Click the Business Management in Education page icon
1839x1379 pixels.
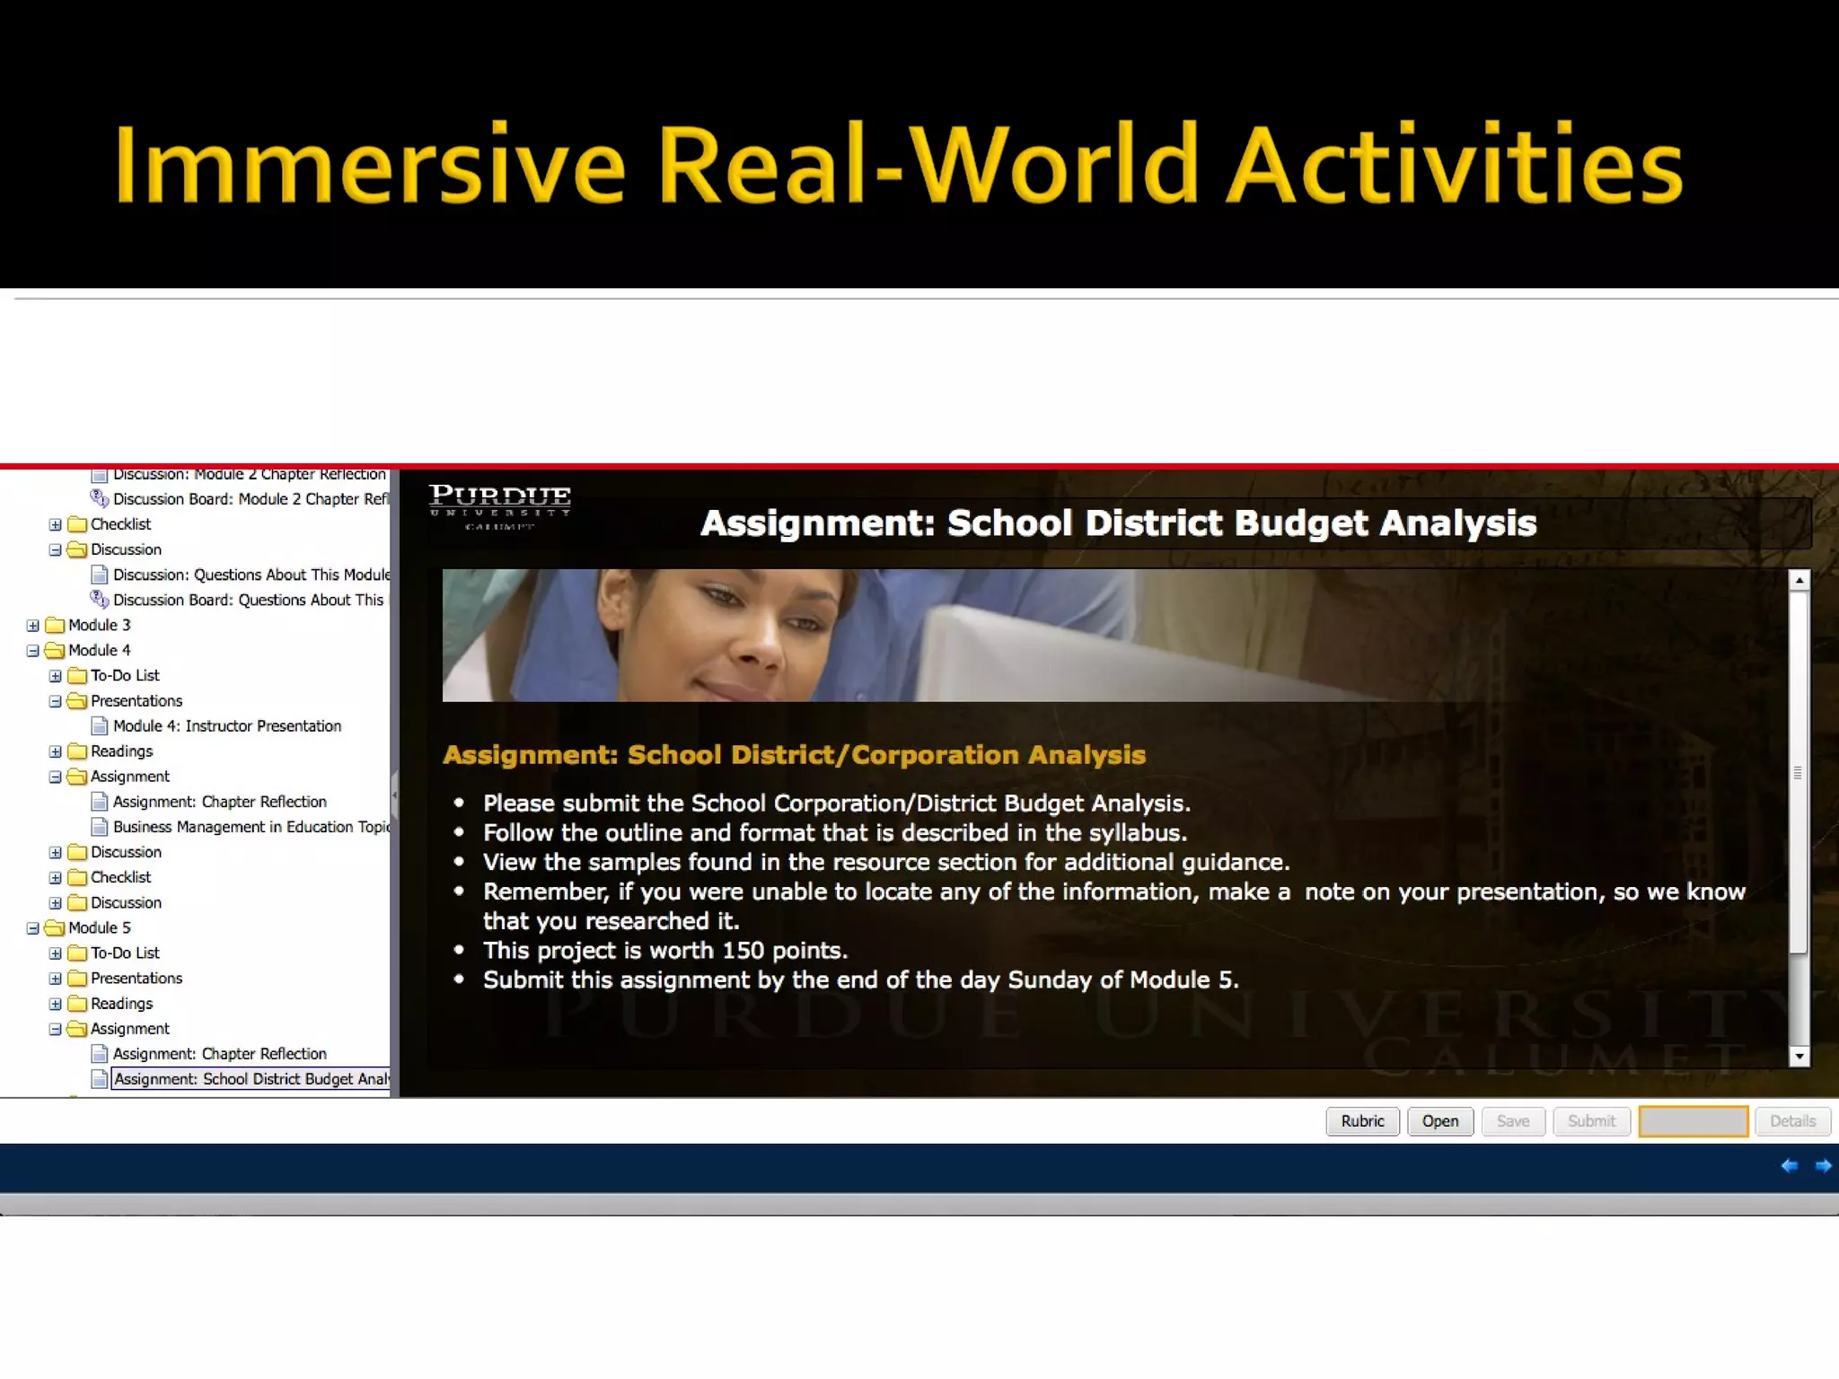point(100,827)
